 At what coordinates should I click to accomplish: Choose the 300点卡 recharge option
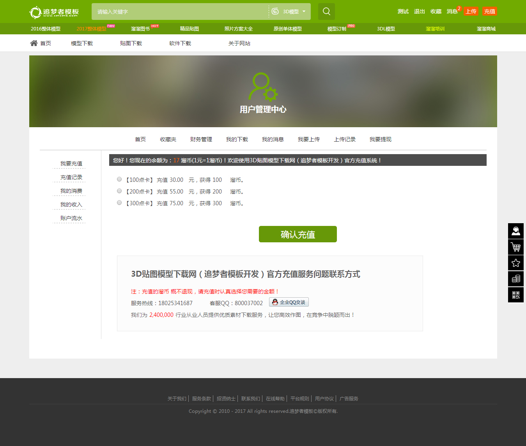[x=119, y=203]
